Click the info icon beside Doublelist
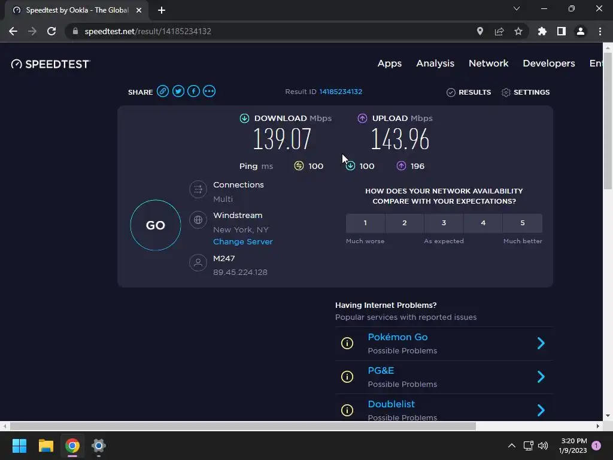 tap(347, 410)
